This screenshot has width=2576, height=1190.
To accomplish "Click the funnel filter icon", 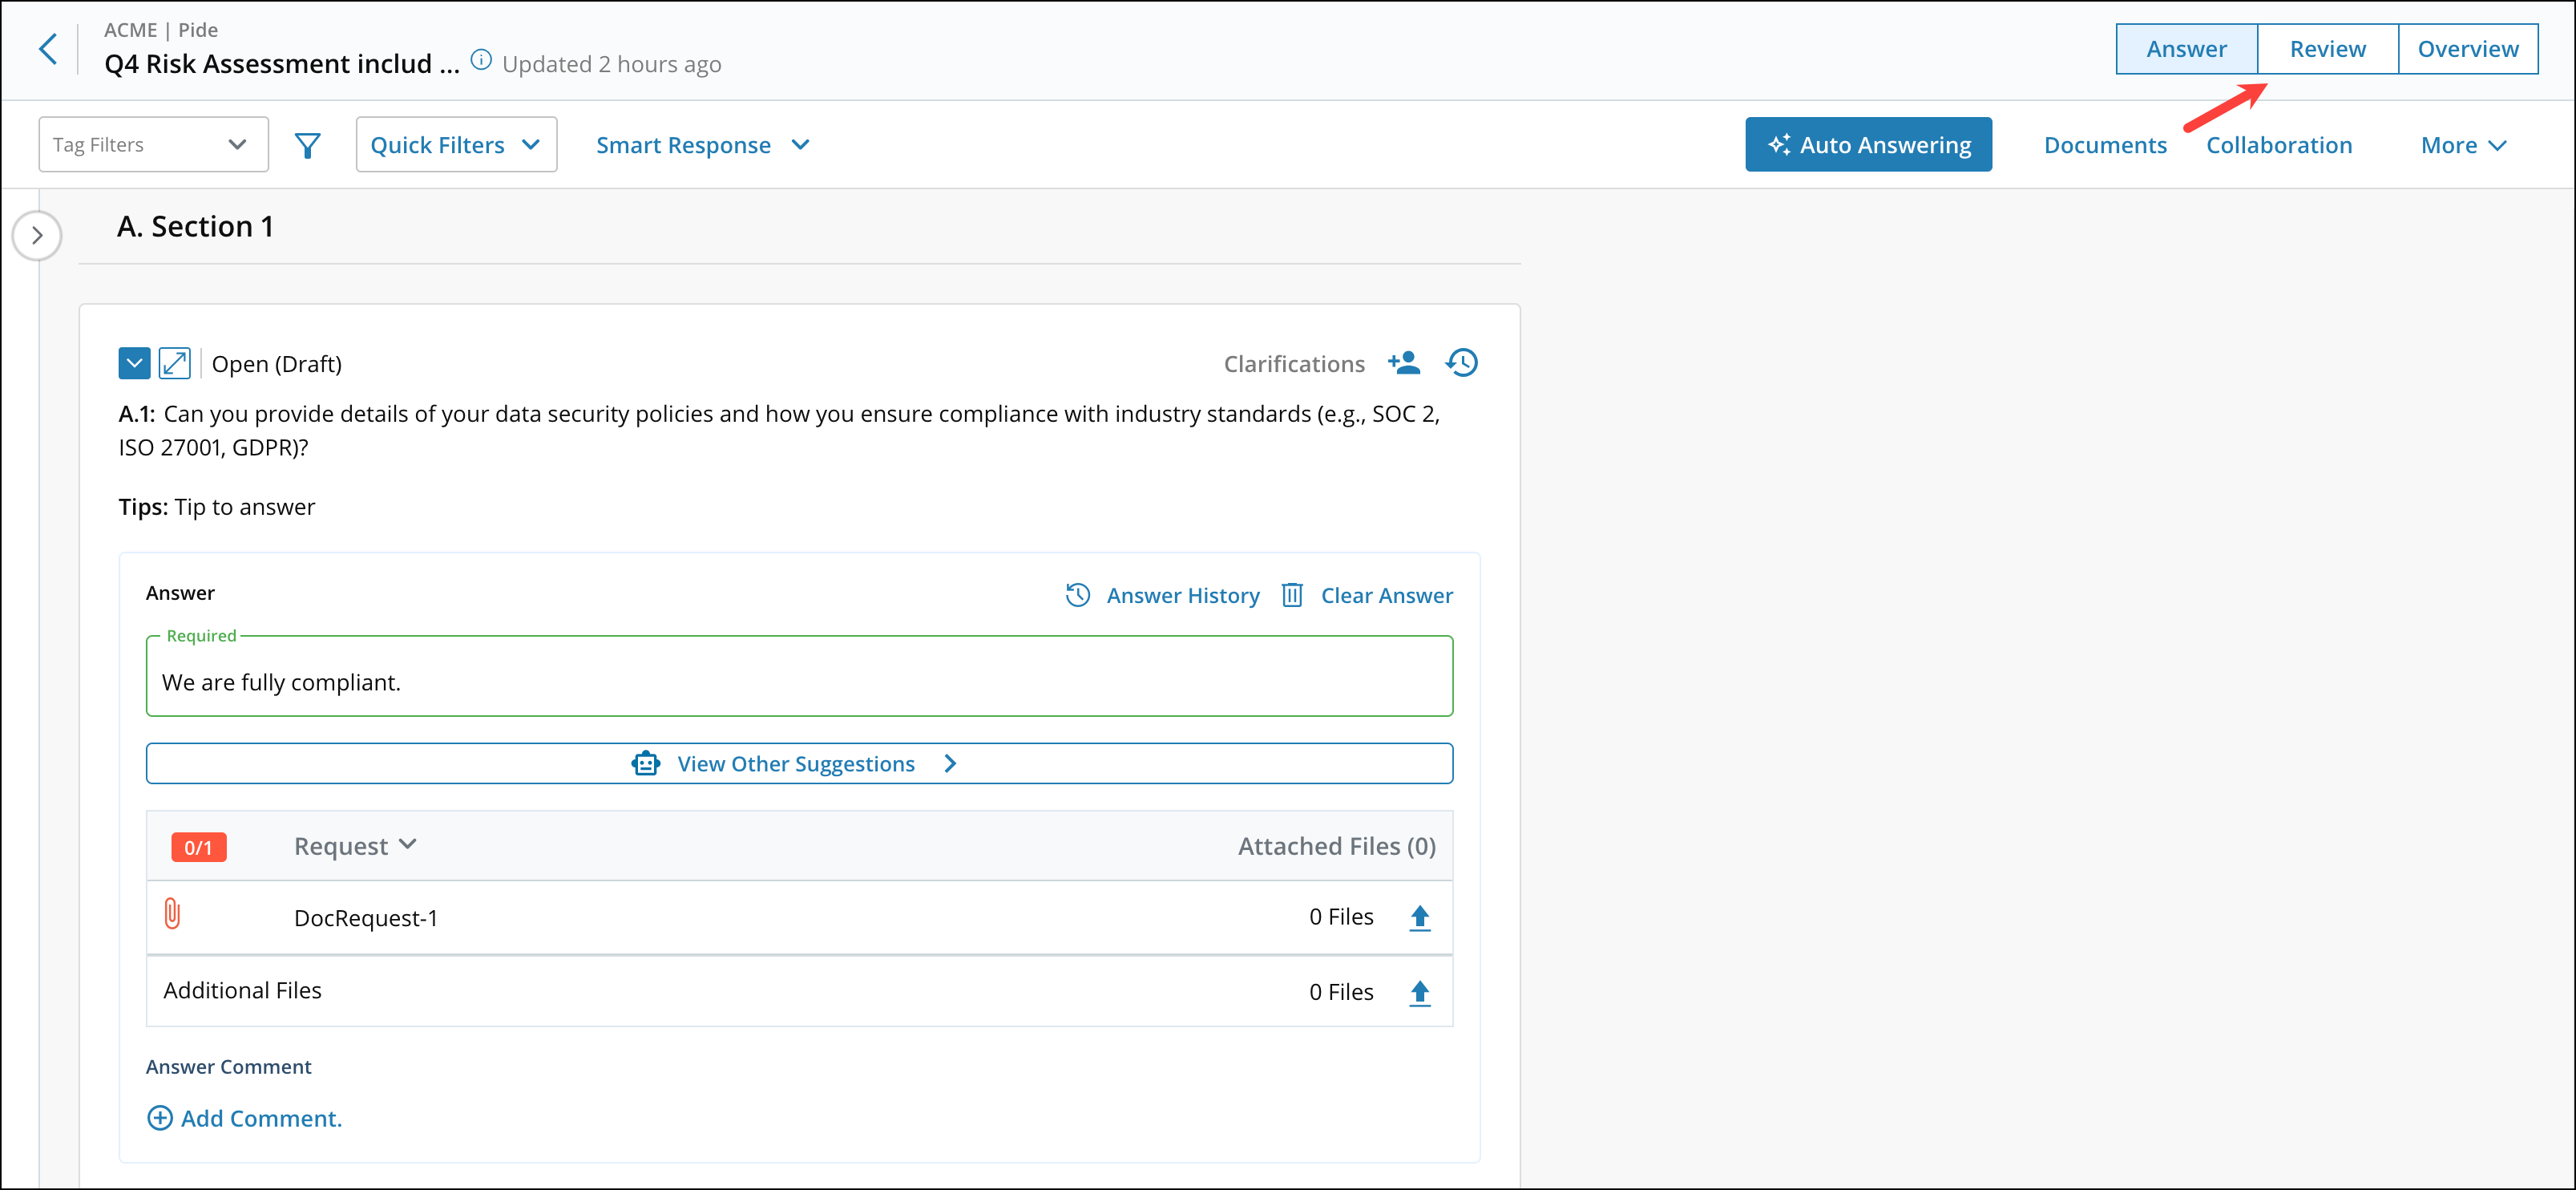I will coord(308,146).
